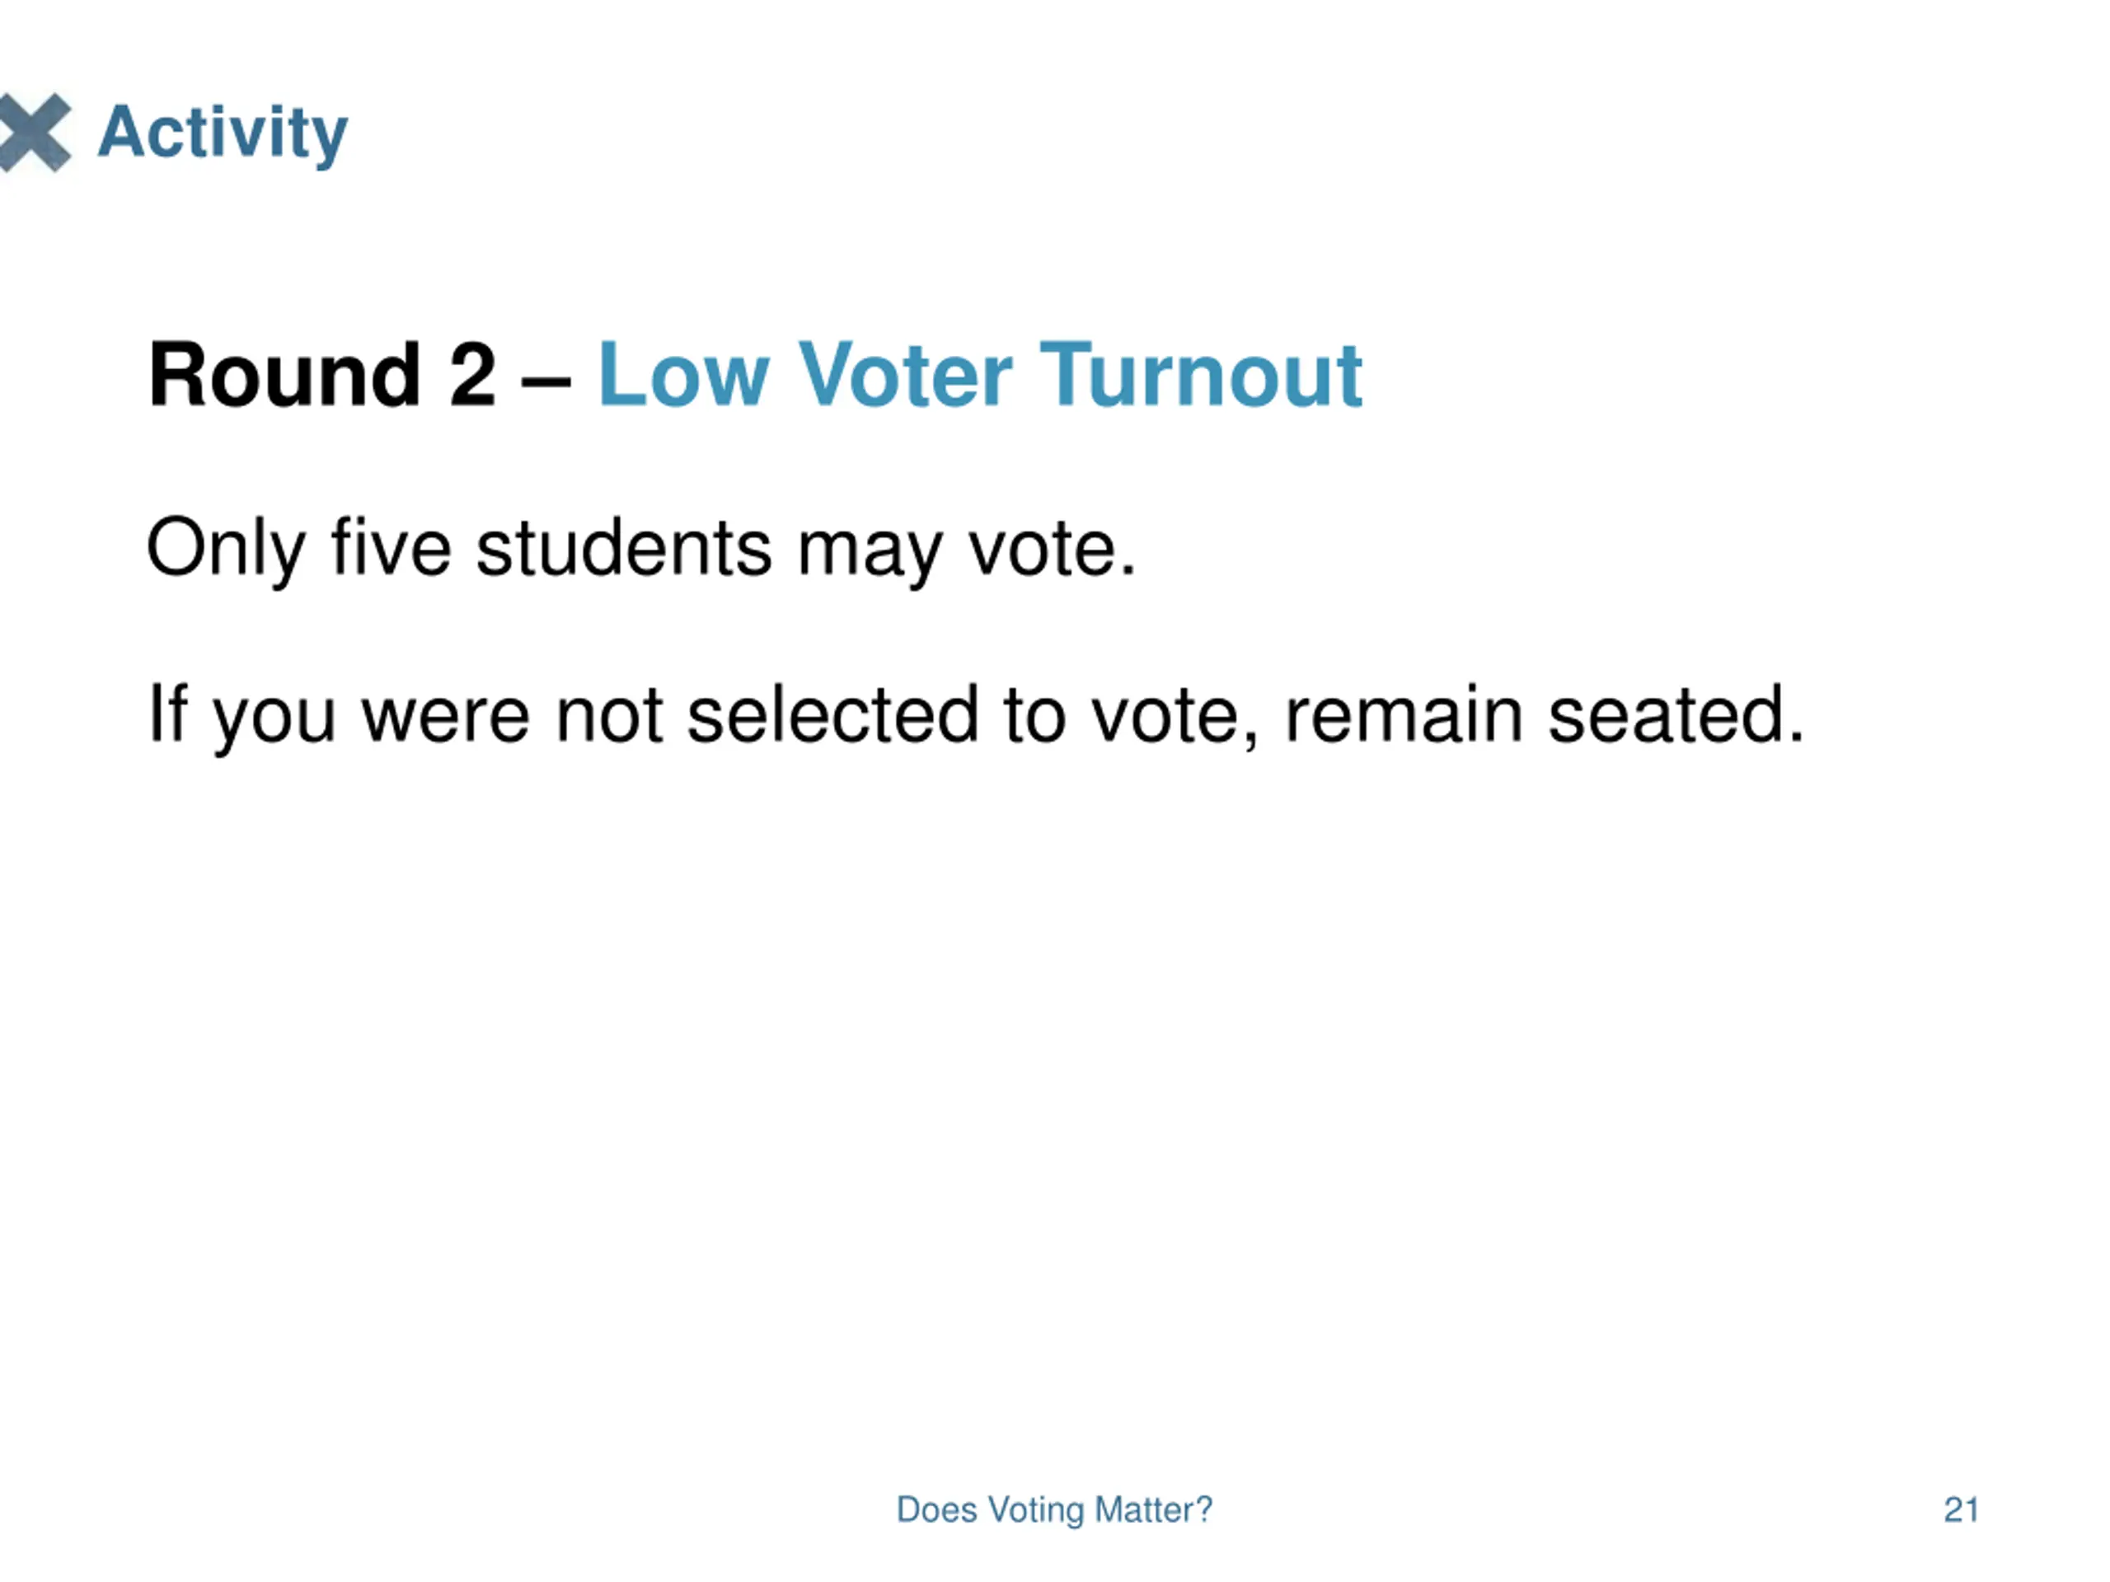Click the word "Voter" in the title
Screen dimensions: 2110x1582
tap(904, 375)
